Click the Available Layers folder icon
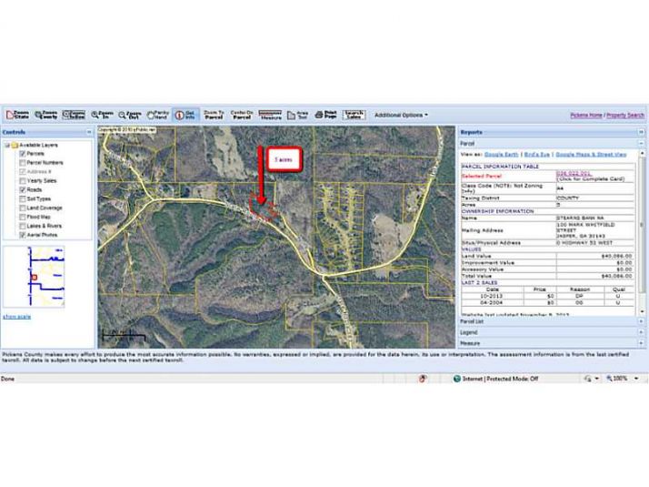The height and width of the screenshot is (487, 649). point(15,145)
